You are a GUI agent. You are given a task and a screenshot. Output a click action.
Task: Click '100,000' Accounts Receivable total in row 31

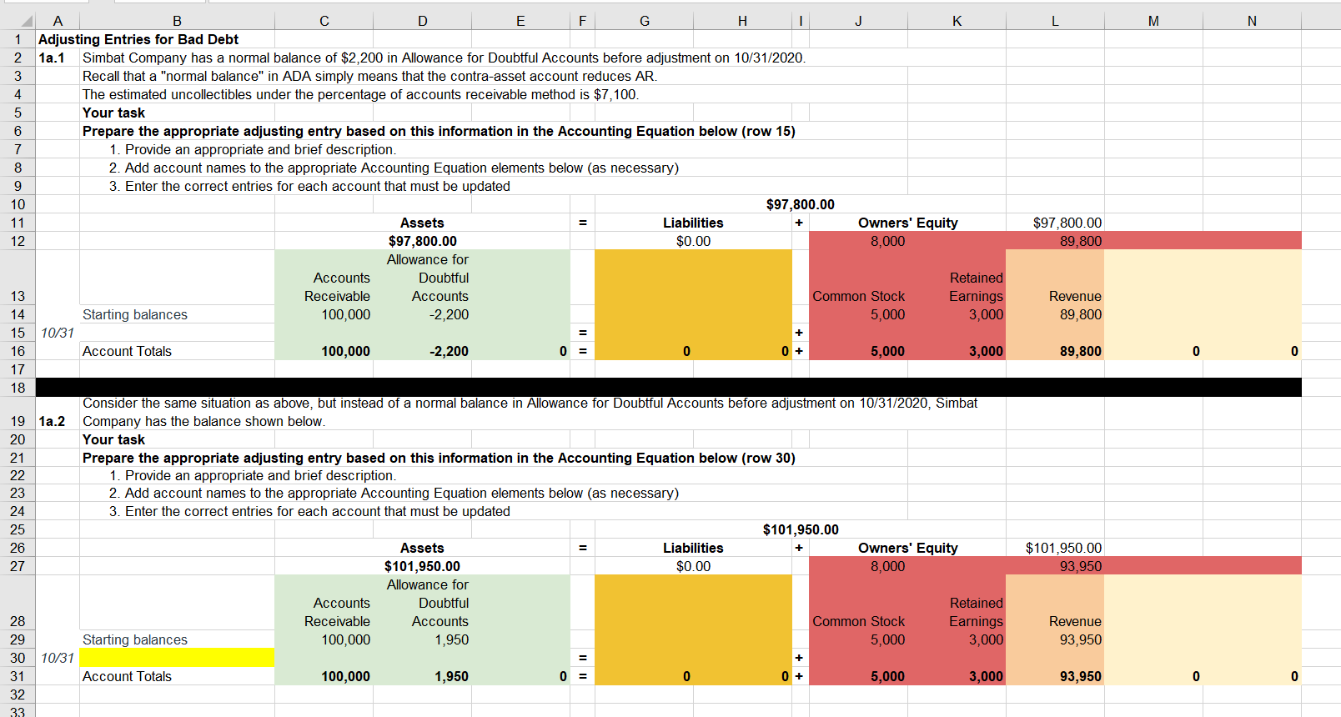tap(345, 676)
